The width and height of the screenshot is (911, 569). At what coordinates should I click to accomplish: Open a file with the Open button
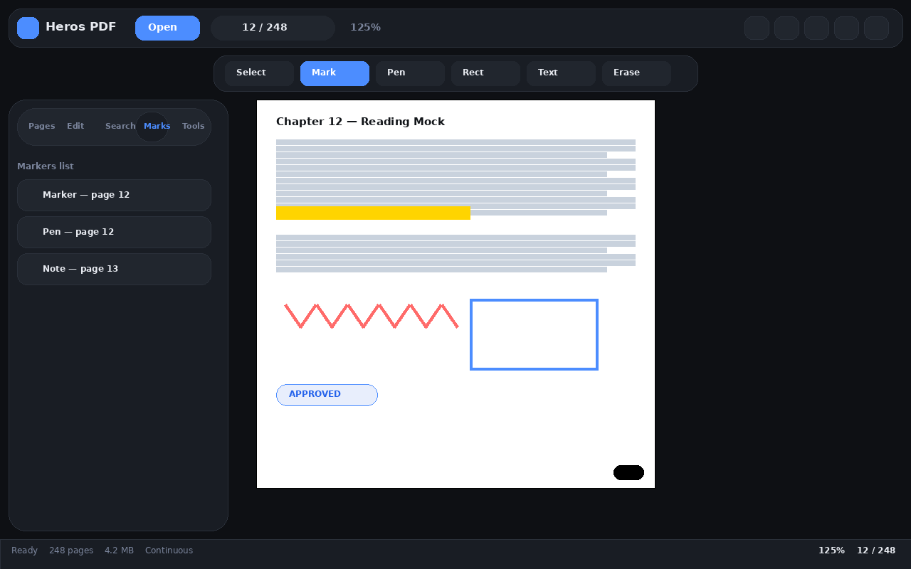point(167,28)
